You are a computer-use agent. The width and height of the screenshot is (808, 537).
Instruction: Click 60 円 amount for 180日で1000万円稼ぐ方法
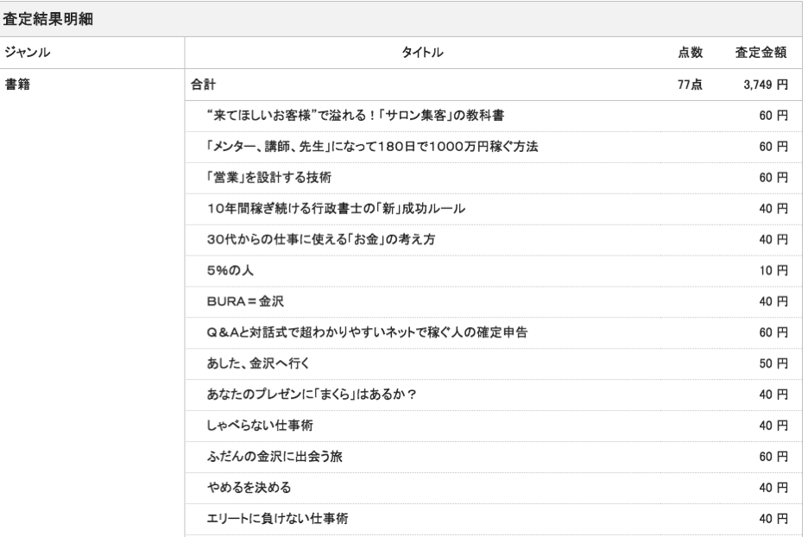[773, 147]
